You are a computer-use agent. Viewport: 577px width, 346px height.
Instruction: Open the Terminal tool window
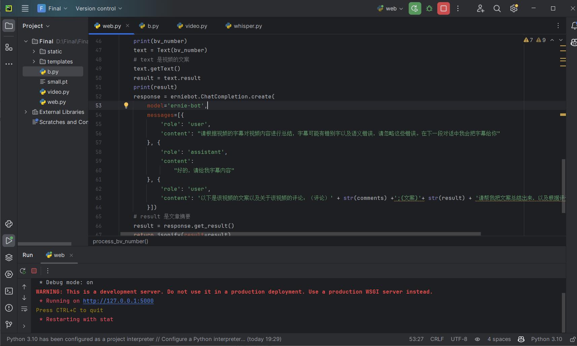[x=9, y=291]
